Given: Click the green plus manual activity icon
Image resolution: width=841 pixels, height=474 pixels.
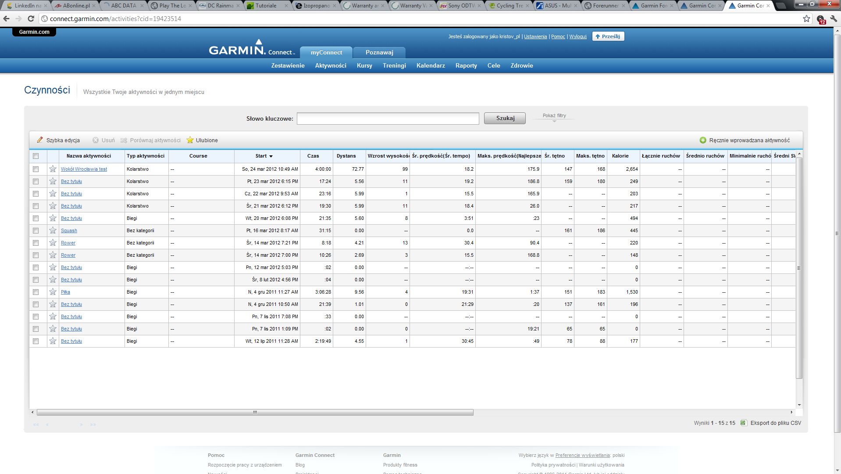Looking at the screenshot, I should click(x=703, y=140).
